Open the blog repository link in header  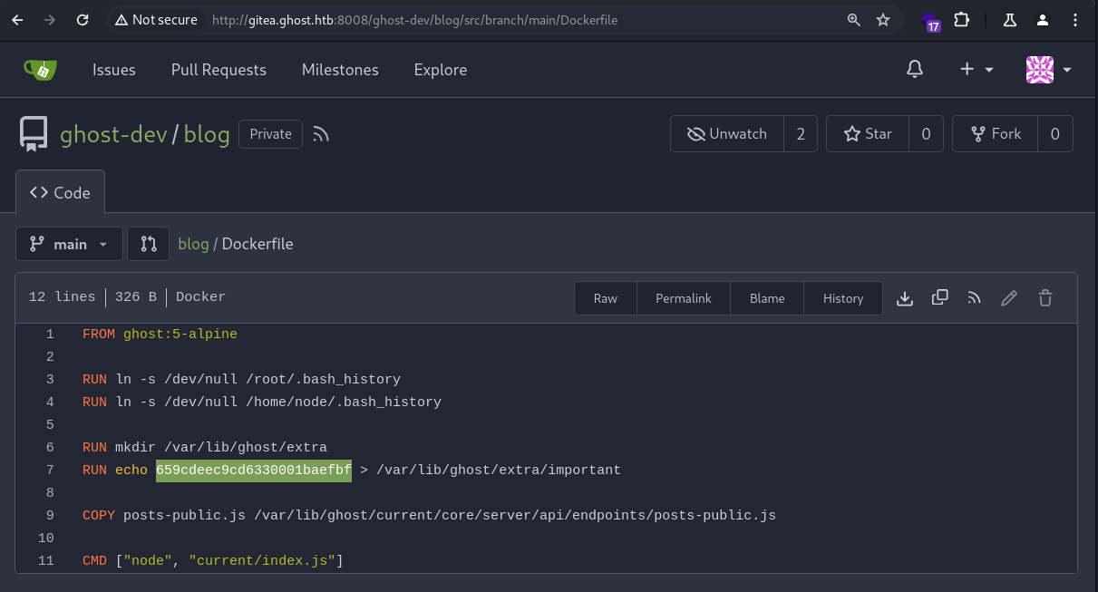pyautogui.click(x=207, y=134)
